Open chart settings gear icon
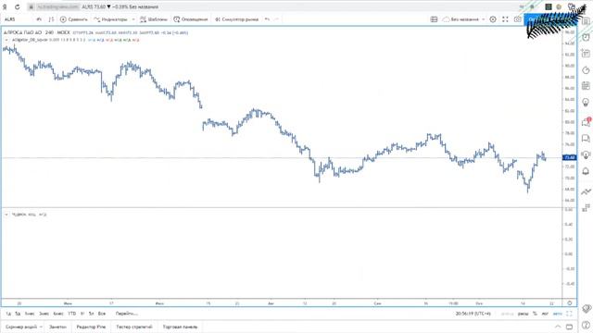The image size is (593, 333). (x=493, y=19)
